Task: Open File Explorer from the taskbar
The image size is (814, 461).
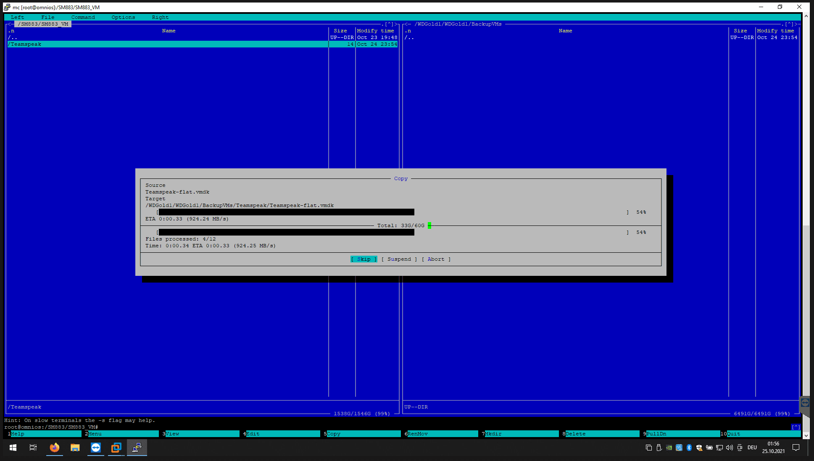Action: pos(75,448)
